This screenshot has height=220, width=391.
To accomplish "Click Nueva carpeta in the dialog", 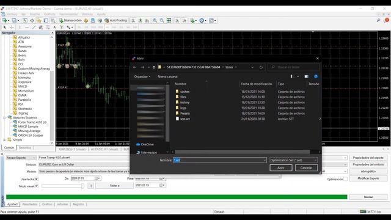I will [167, 76].
